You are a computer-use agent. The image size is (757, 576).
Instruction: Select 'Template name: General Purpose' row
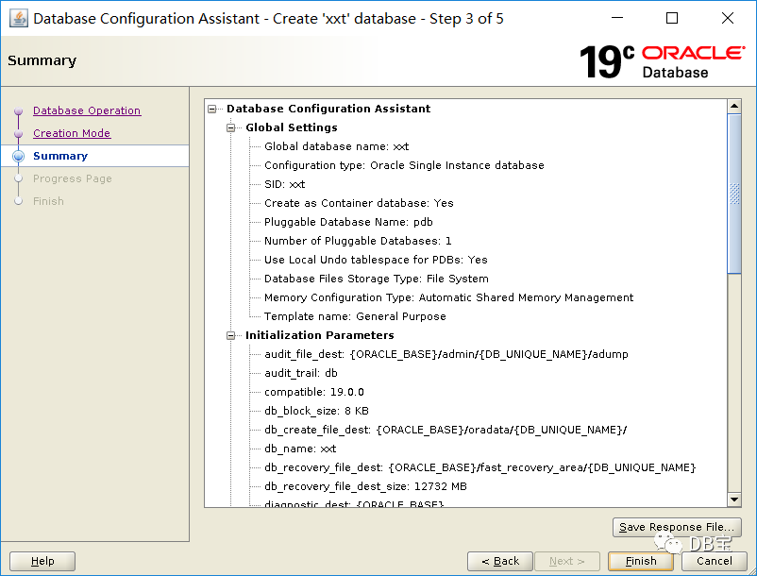(x=355, y=316)
